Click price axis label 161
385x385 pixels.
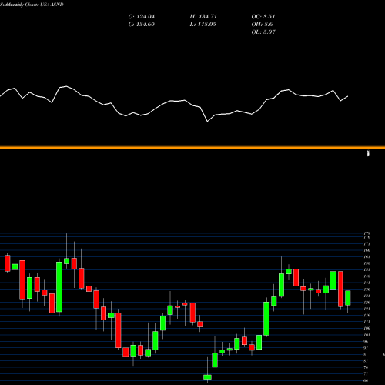(x=367, y=256)
